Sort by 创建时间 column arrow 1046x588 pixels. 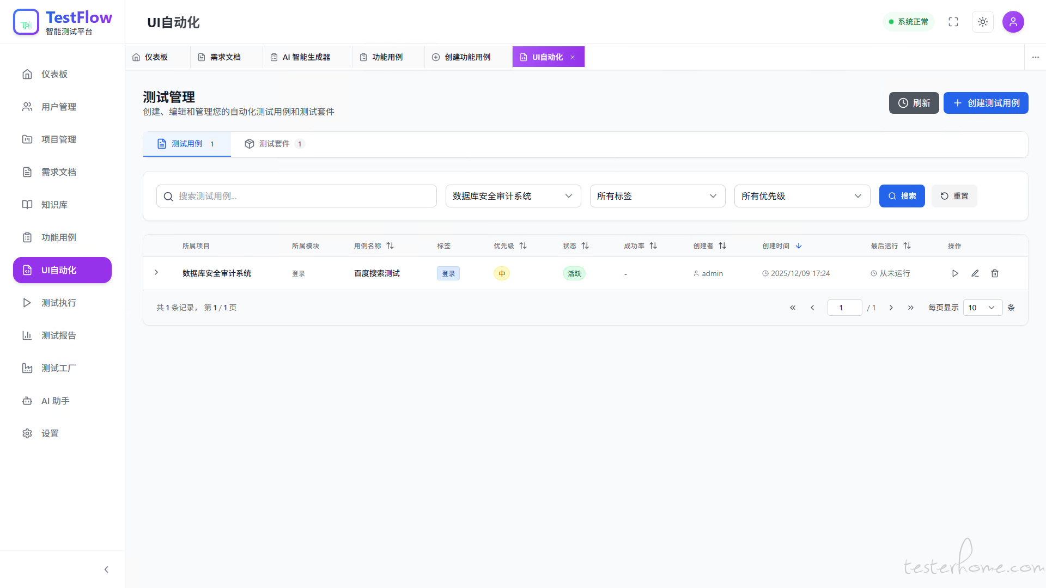(799, 246)
